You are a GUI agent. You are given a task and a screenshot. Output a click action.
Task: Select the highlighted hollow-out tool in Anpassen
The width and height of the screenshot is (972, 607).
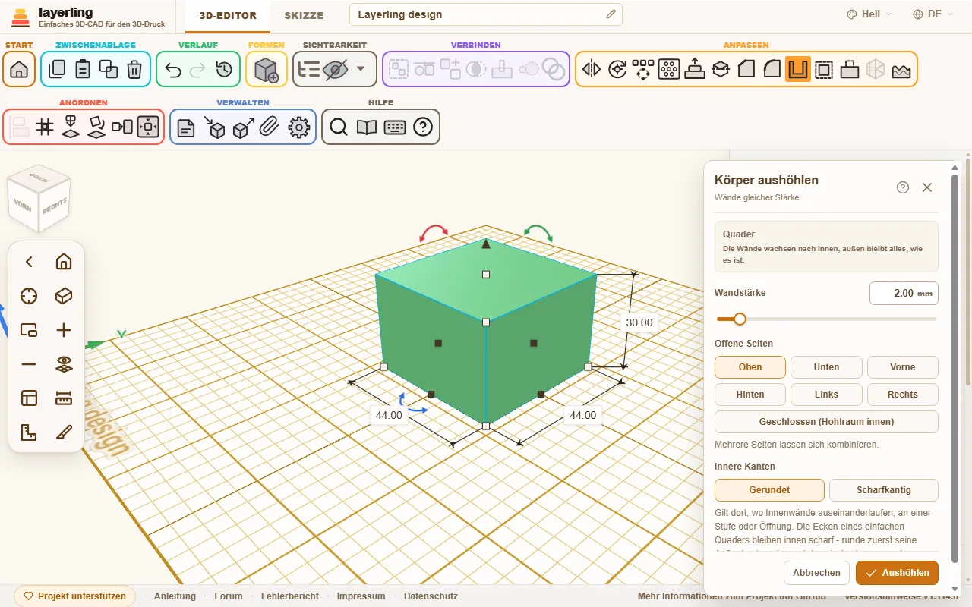tap(798, 69)
